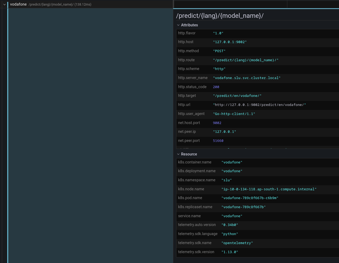Click the "1.13.0" sdk version value

(230, 252)
